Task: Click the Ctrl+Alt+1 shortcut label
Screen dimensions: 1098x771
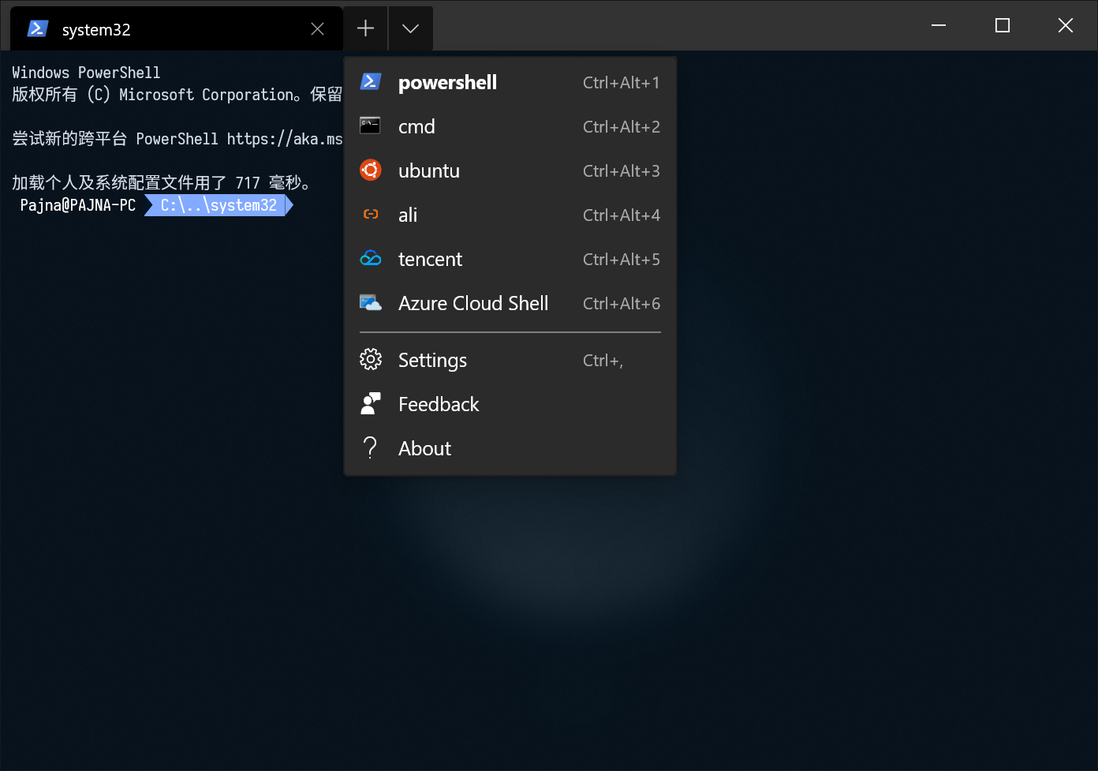Action: pos(622,82)
